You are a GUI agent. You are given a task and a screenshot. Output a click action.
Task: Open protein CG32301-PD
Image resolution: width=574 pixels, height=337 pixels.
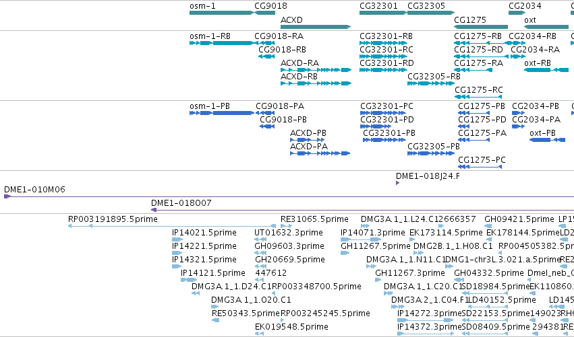pos(376,126)
